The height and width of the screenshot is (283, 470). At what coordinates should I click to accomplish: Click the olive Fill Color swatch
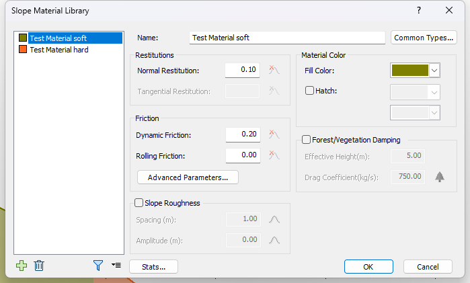coord(409,71)
